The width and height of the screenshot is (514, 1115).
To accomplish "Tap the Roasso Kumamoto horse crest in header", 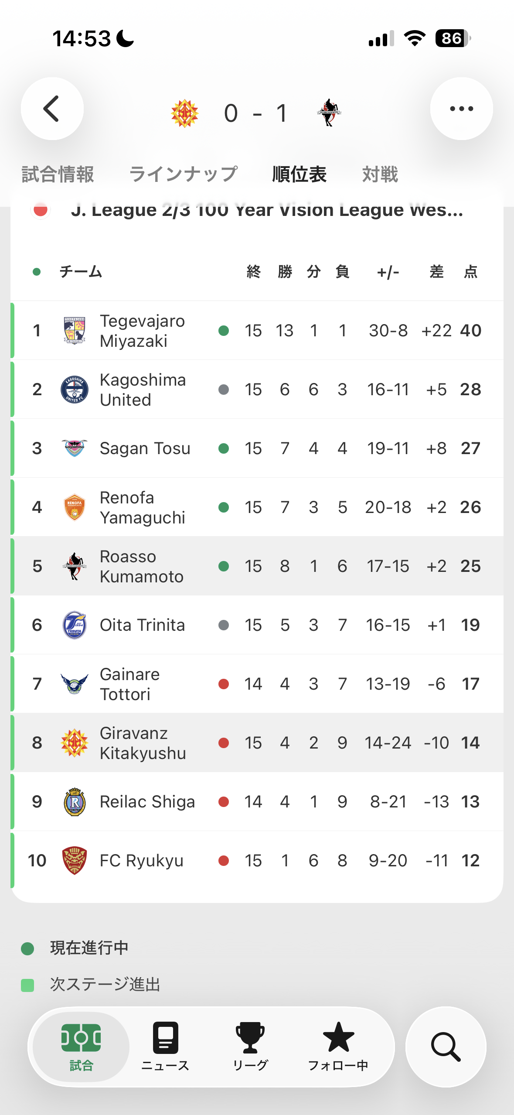I will [329, 113].
